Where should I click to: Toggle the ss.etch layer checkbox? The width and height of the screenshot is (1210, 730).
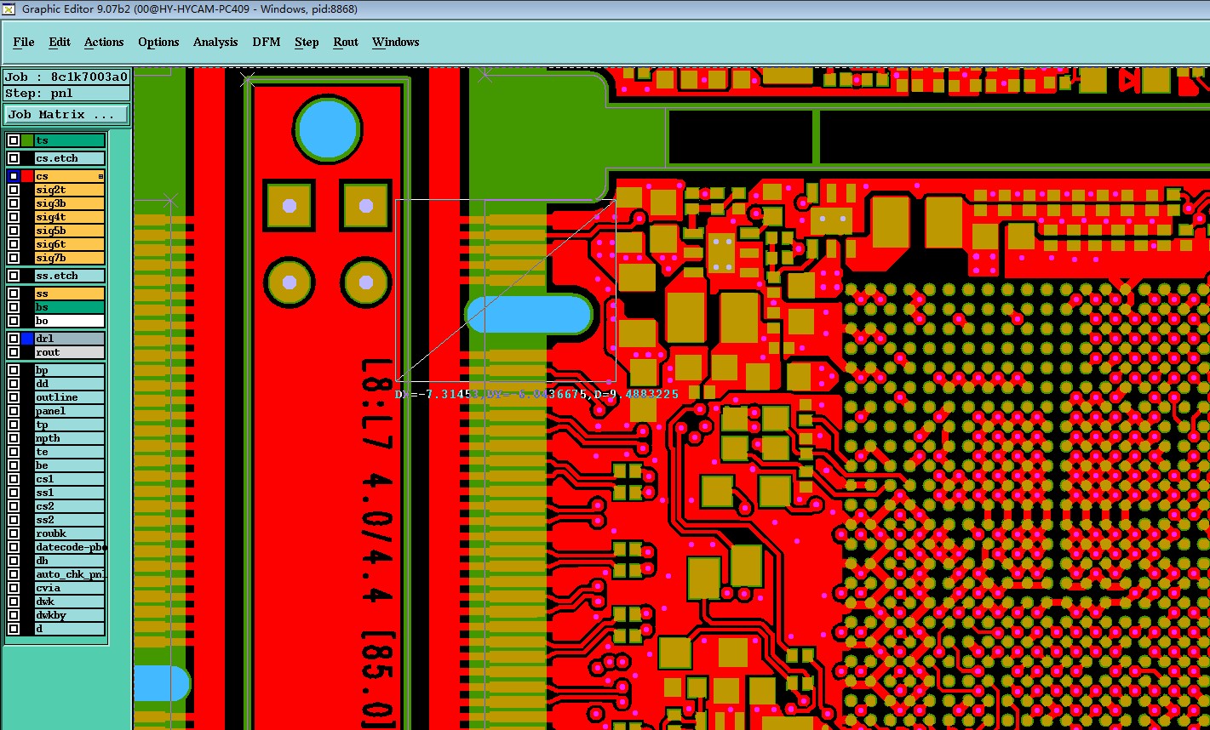pyautogui.click(x=14, y=276)
